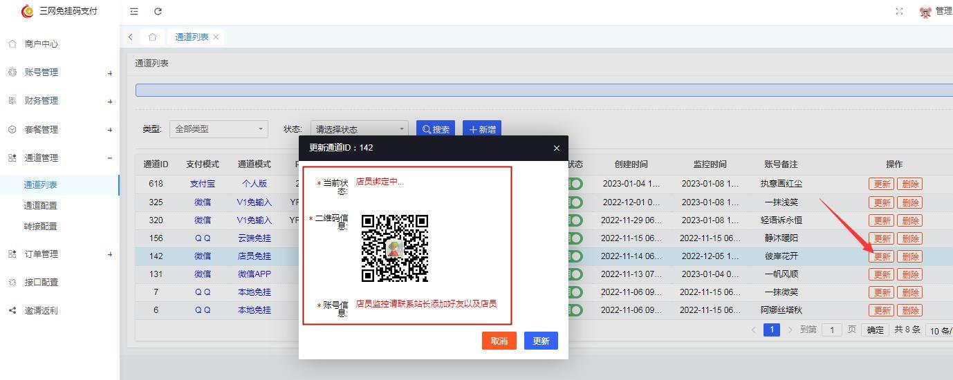Close the 更新通道ID dialog

556,148
